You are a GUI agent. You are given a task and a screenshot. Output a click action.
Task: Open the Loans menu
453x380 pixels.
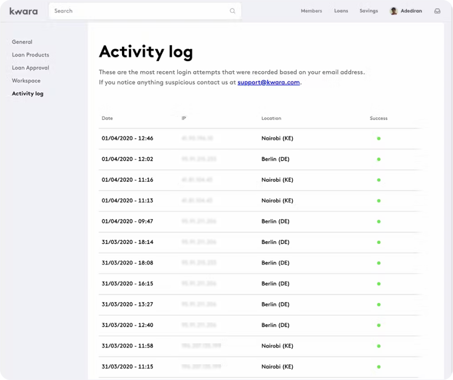341,10
